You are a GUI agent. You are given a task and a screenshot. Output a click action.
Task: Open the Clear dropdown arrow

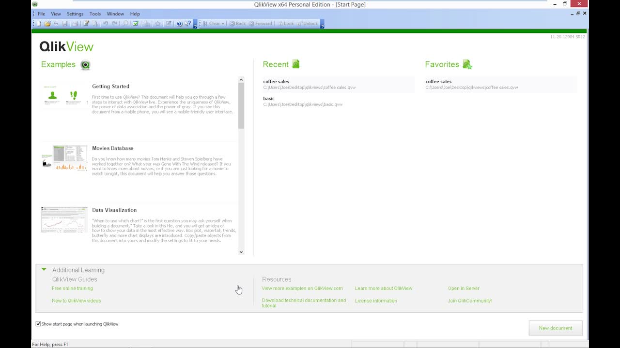[x=223, y=24]
